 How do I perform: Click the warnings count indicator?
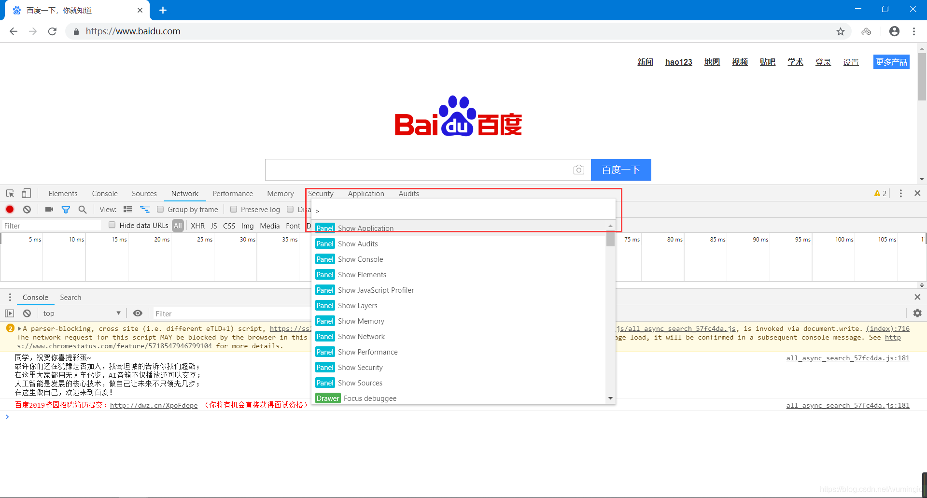pos(880,193)
